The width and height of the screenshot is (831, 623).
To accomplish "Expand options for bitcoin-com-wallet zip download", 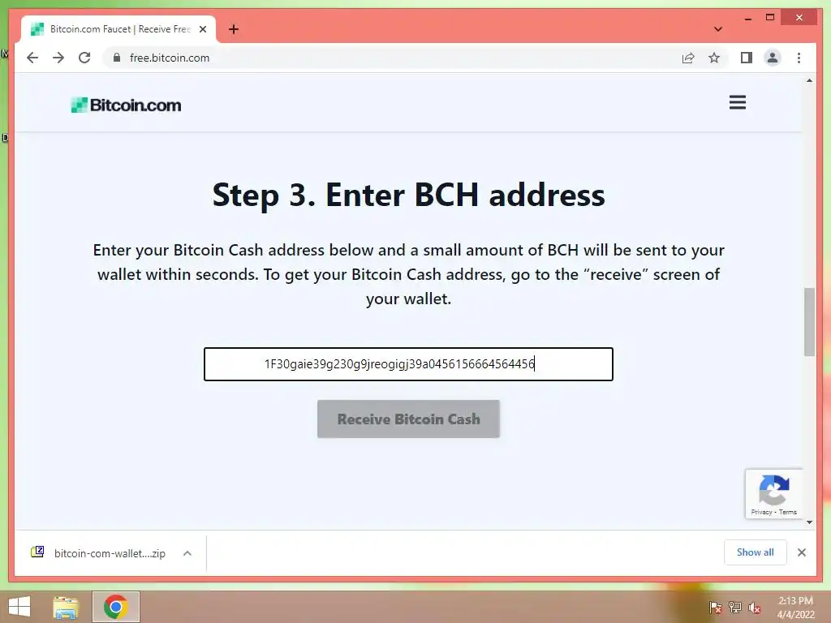I will [x=187, y=553].
